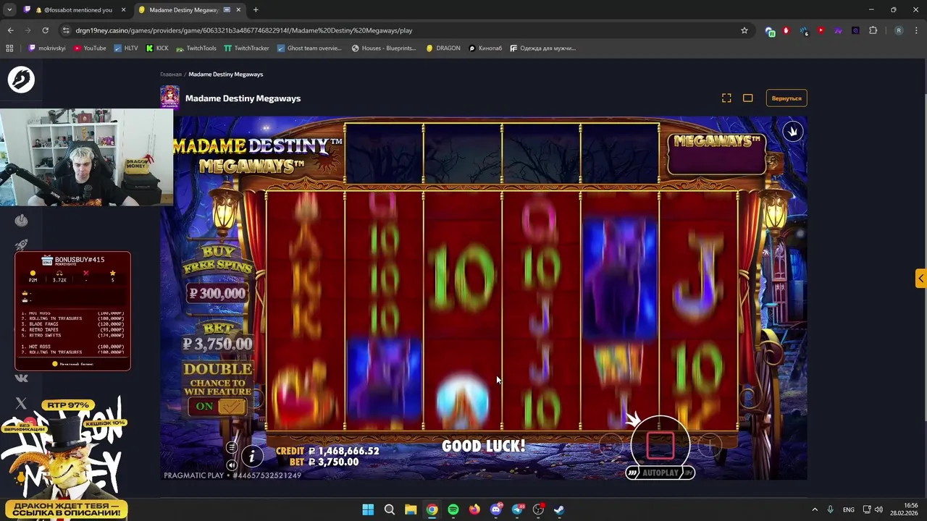This screenshot has width=927, height=521.
Task: Open the apps grid in bookmarks bar
Action: click(x=9, y=48)
